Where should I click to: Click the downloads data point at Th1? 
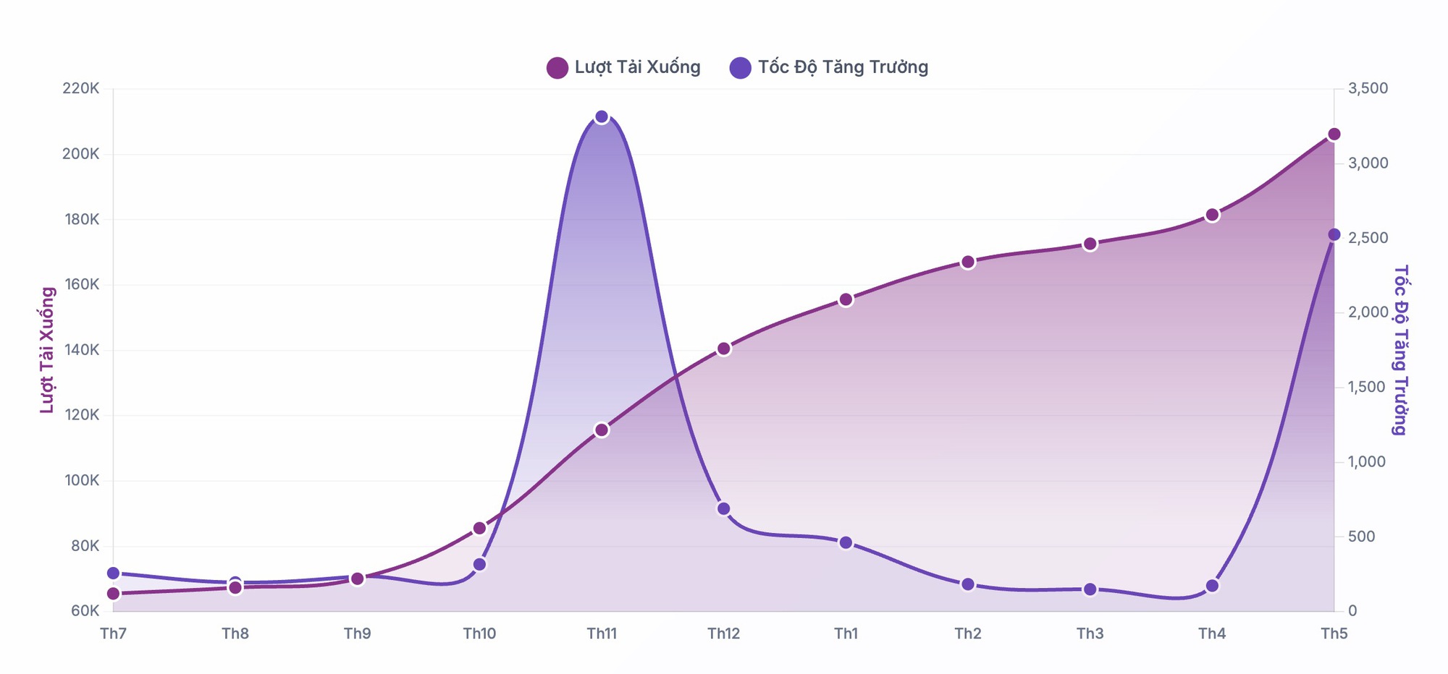846,299
